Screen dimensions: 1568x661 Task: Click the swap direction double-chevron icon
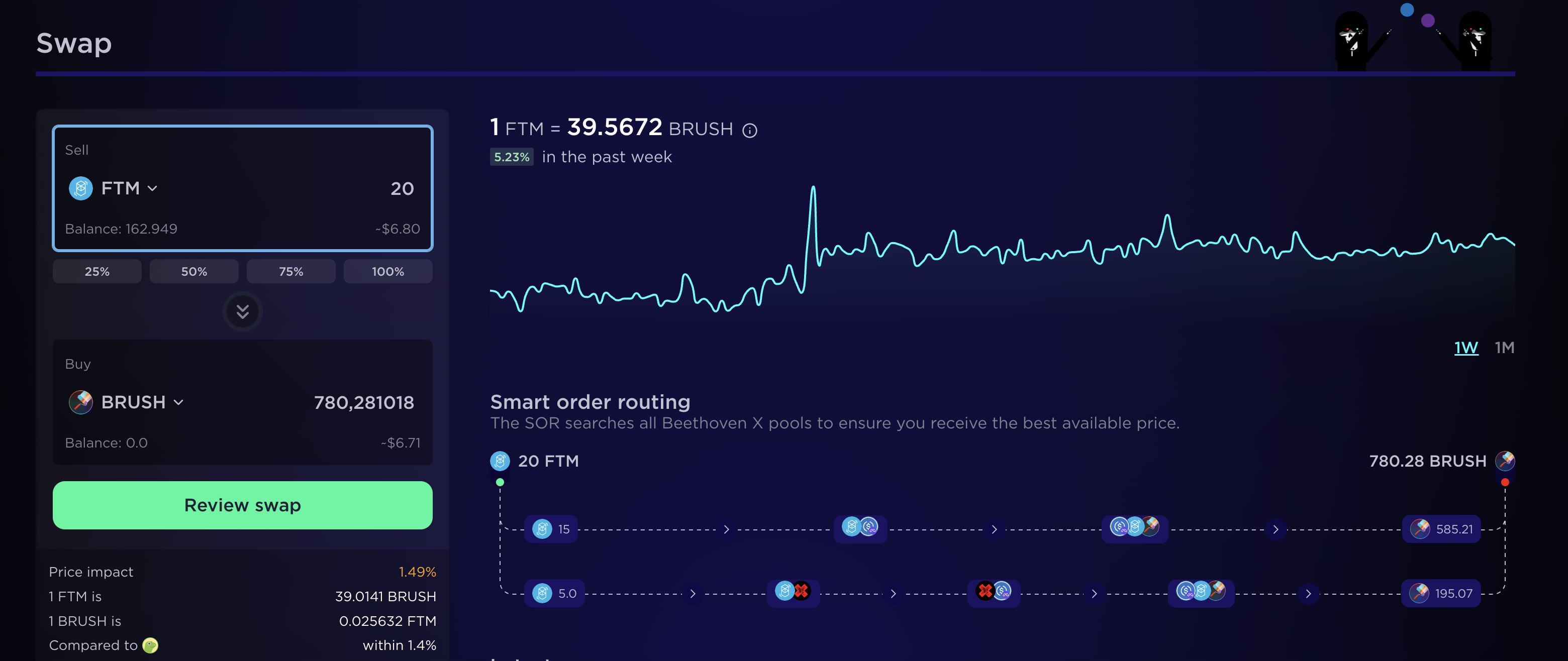point(242,311)
